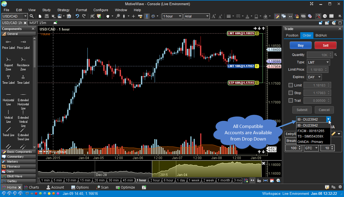The height and width of the screenshot is (197, 344).
Task: Click the alarm clock alert icon
Action: (99, 16)
